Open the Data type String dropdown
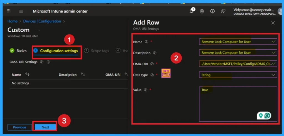Image resolution: width=284 pixels, height=136 pixels. (x=238, y=75)
